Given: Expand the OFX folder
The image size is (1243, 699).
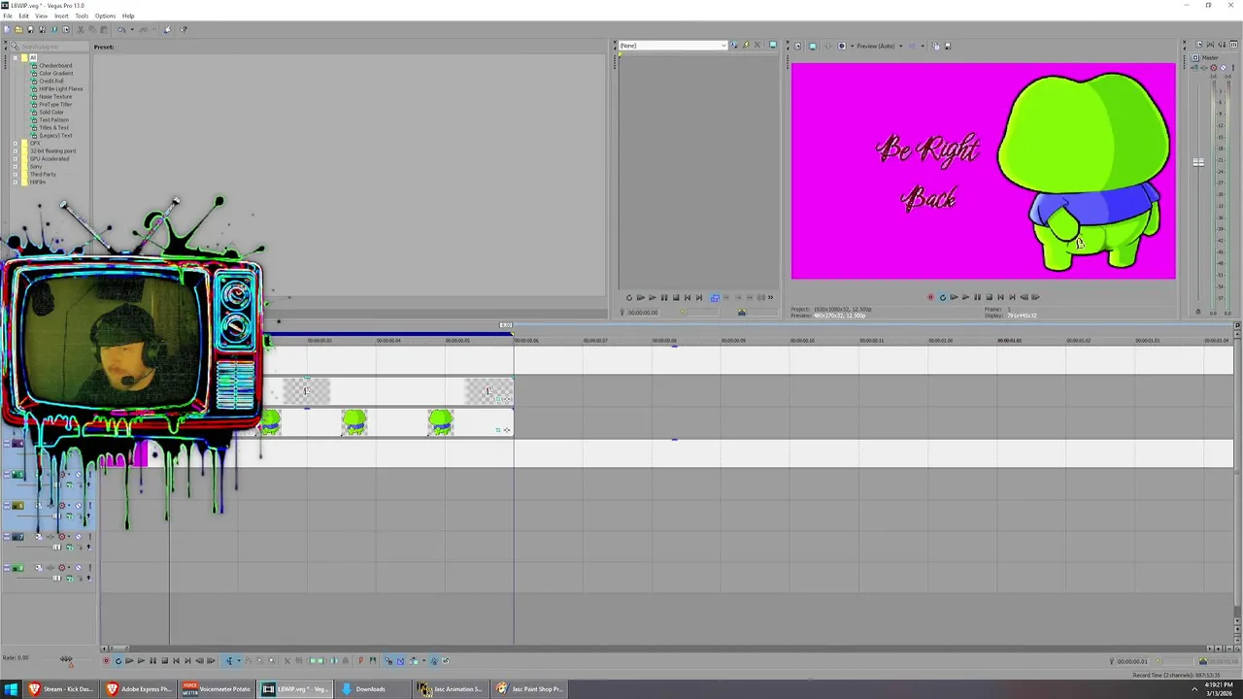Looking at the screenshot, I should pyautogui.click(x=16, y=144).
